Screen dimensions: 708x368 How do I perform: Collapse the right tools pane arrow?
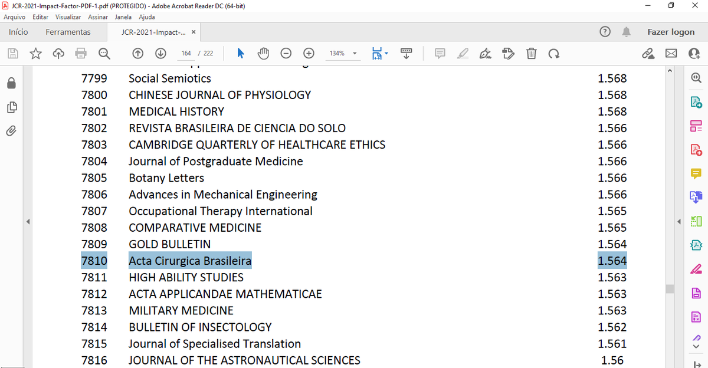tap(678, 222)
